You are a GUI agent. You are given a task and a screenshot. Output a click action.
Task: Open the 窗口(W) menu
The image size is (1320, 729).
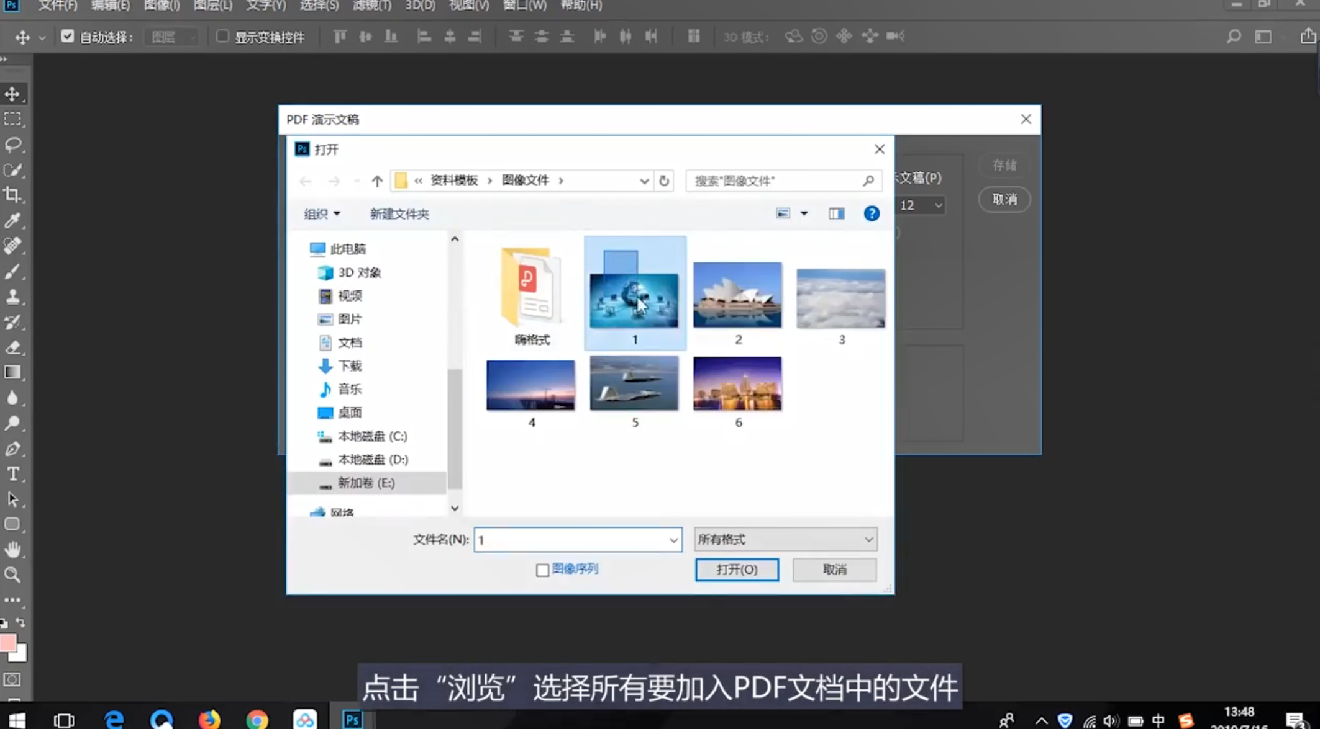(x=525, y=6)
